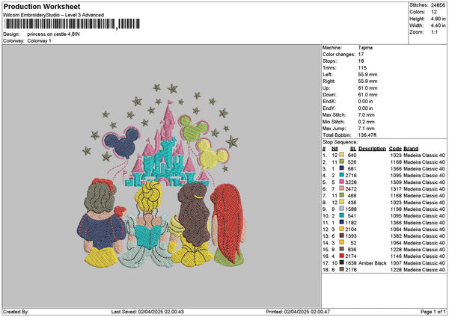
Task: Click the embroidery design preview image
Action: pos(162,176)
